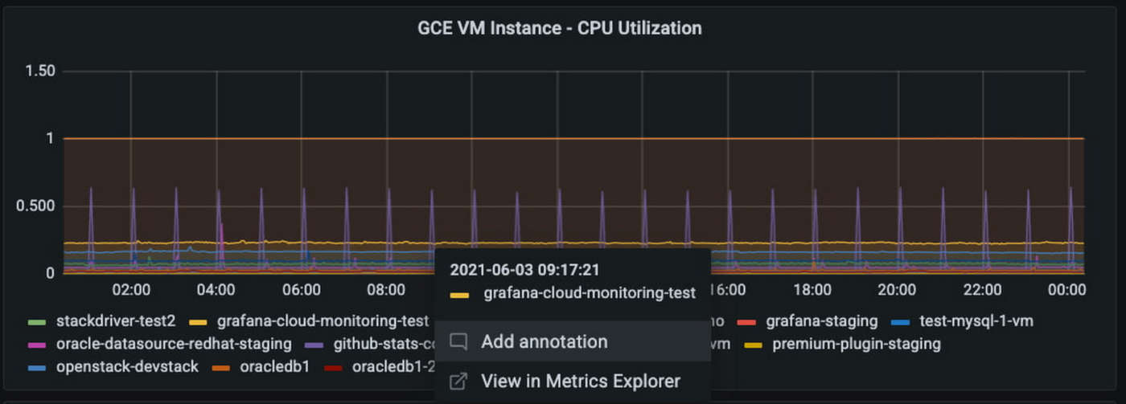Open color picker for grafana-staging red swatch
The image size is (1126, 404).
[747, 322]
